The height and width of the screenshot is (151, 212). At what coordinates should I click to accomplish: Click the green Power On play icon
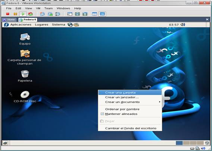23,14
